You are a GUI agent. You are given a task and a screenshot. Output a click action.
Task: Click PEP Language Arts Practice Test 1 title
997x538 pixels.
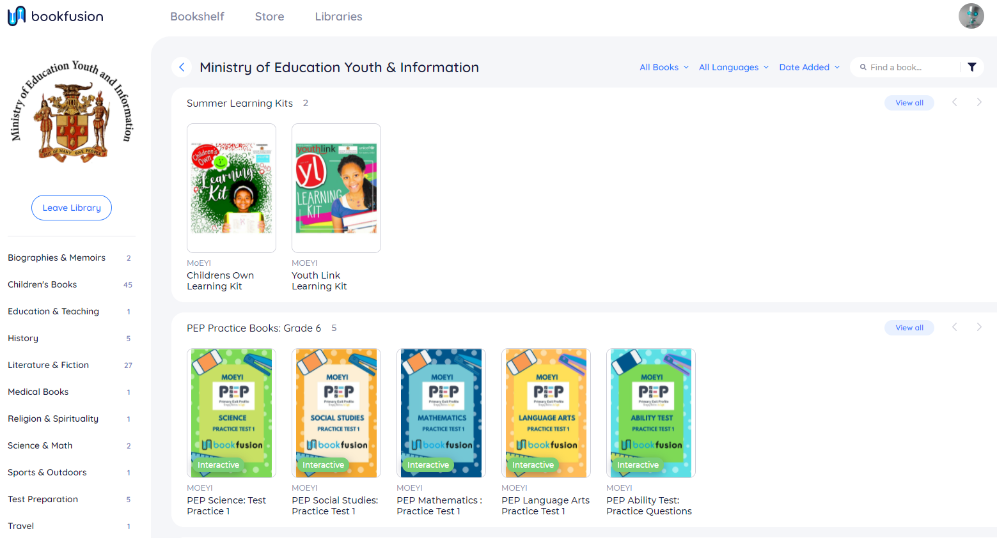546,505
